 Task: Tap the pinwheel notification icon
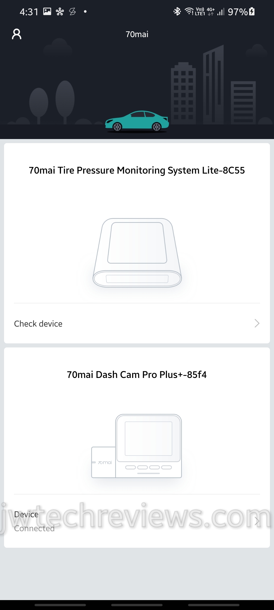tap(60, 11)
